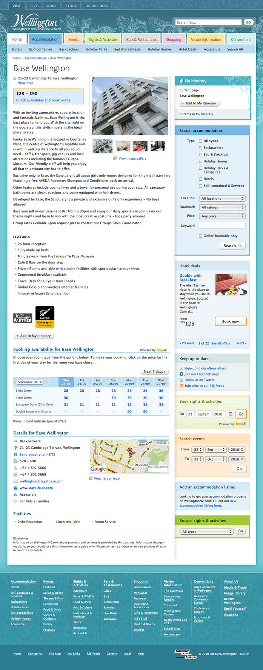Click the map pin marker on Google map

tap(130, 451)
